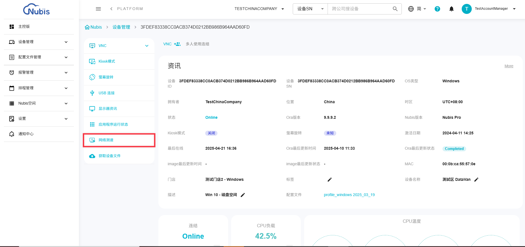This screenshot has width=525, height=247.
Task: Click the search magnifier icon
Action: point(395,9)
